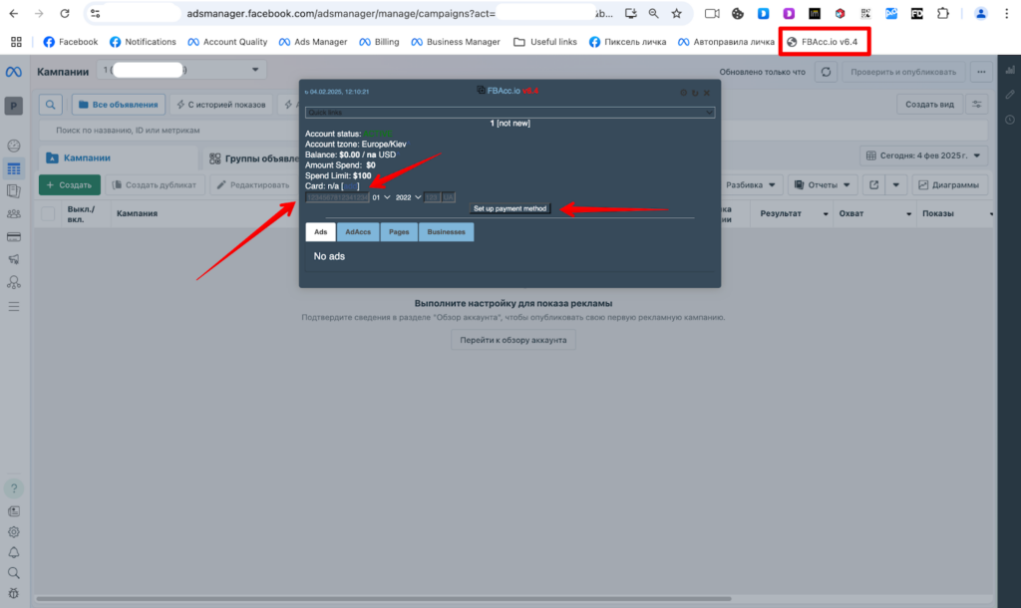Reload the browser page
Screen dimensions: 1021x608
[64, 14]
